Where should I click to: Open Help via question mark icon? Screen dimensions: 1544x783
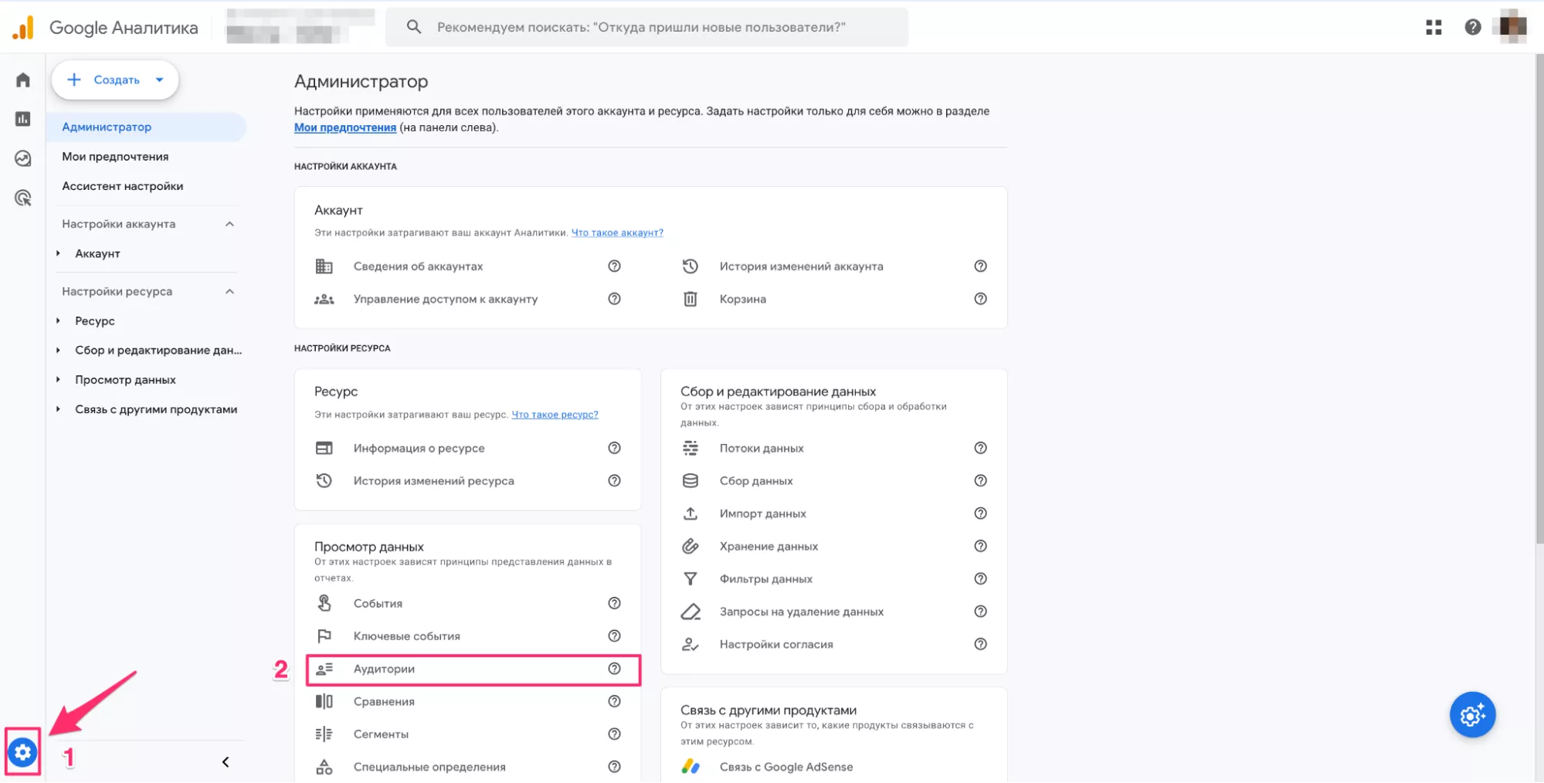[x=1472, y=27]
